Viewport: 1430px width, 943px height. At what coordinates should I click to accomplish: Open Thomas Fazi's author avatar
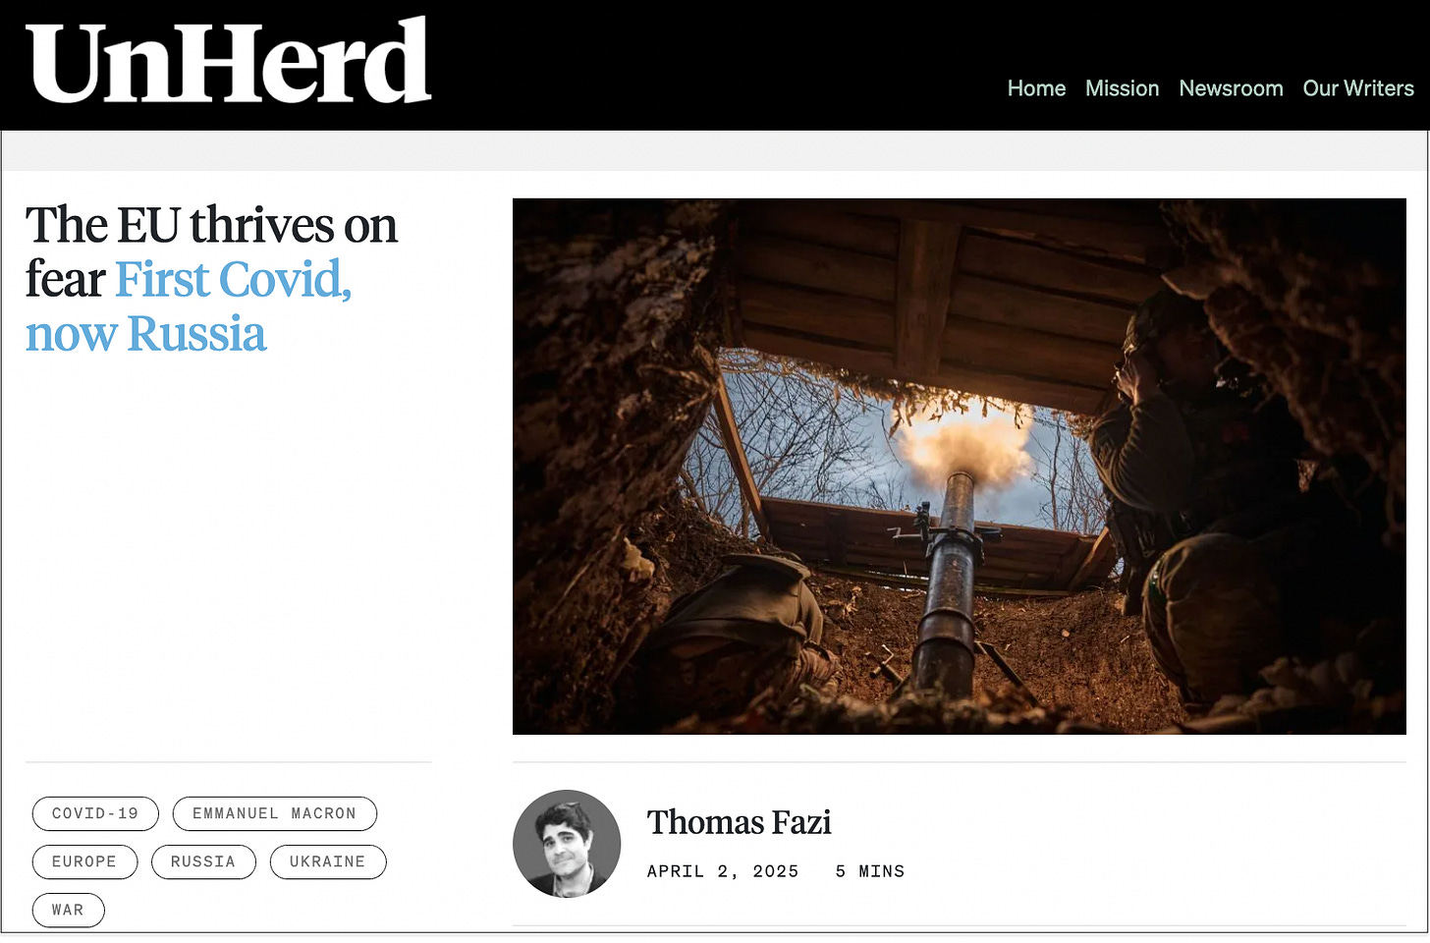[567, 843]
